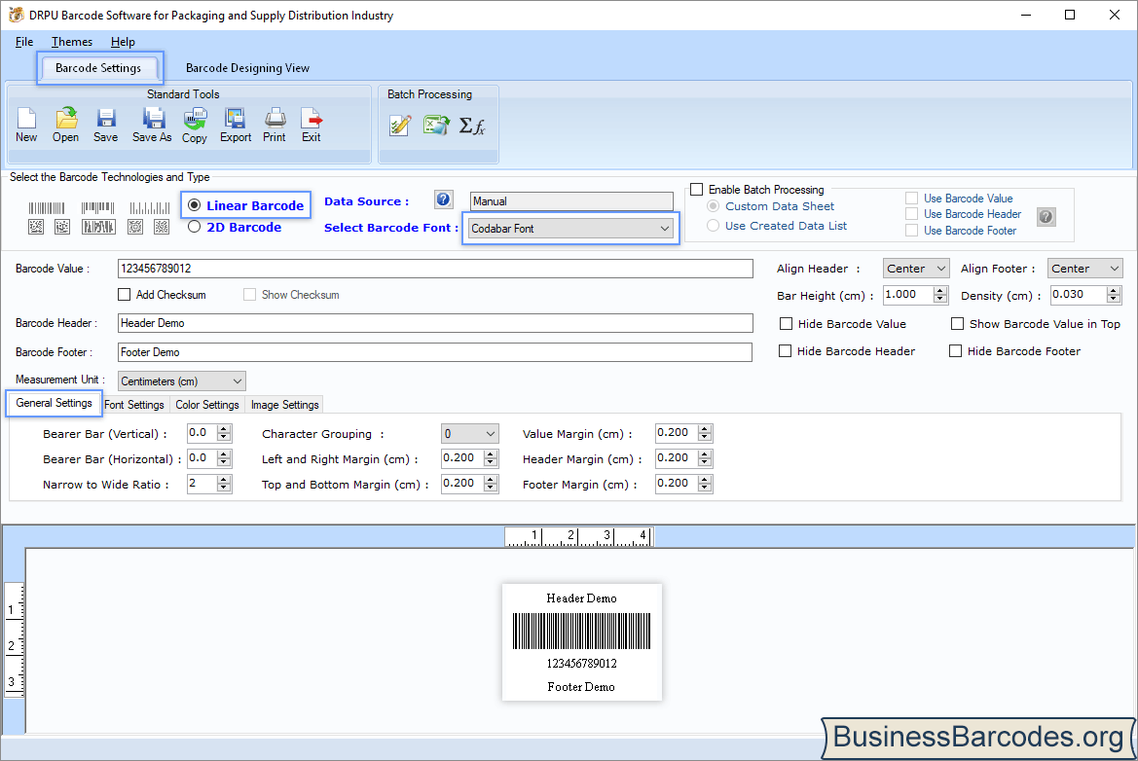Open the Themes menu
The height and width of the screenshot is (761, 1138).
coord(72,41)
